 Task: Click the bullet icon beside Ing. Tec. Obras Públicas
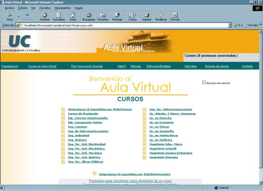[63, 162]
